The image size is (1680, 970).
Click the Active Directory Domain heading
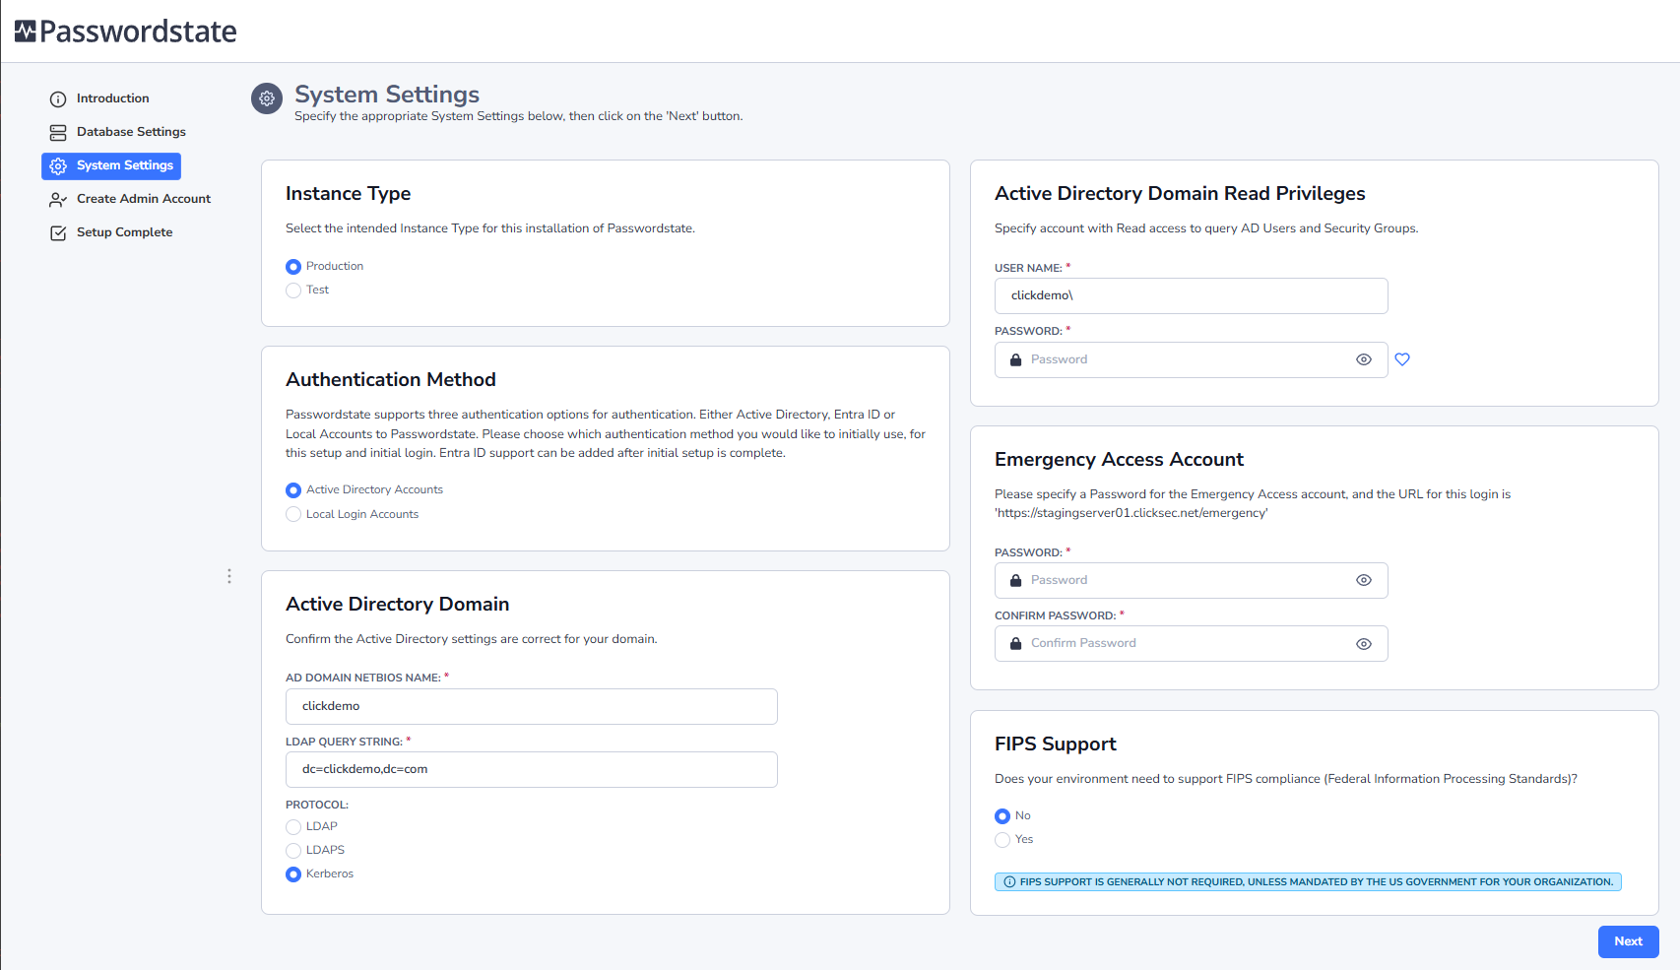(x=398, y=605)
